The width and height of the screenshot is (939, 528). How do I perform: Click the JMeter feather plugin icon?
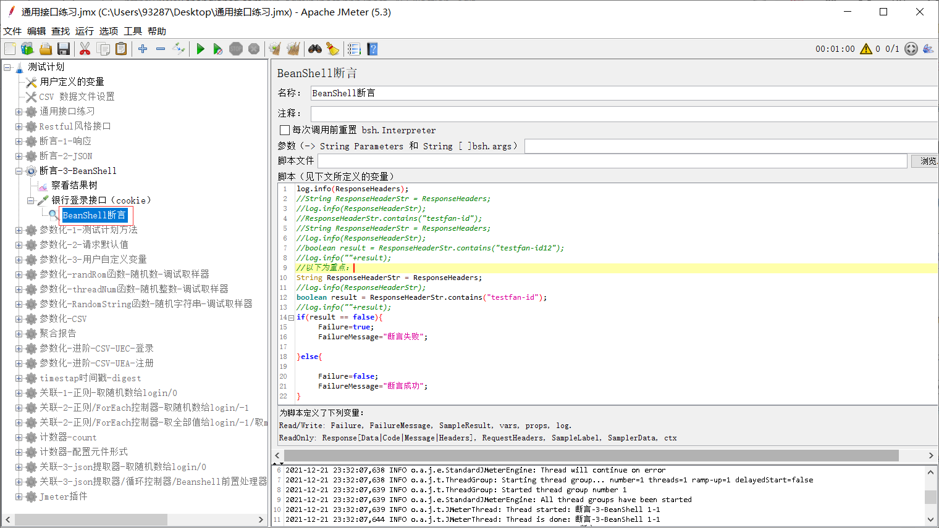(928, 49)
